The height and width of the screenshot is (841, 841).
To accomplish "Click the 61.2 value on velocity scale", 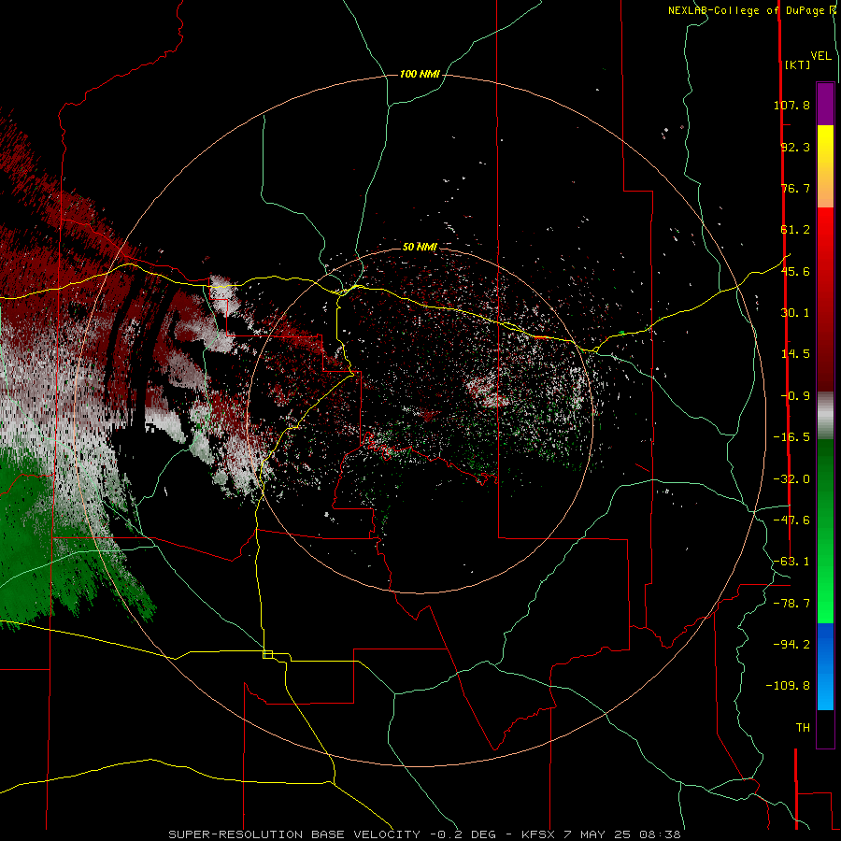I will click(x=795, y=230).
